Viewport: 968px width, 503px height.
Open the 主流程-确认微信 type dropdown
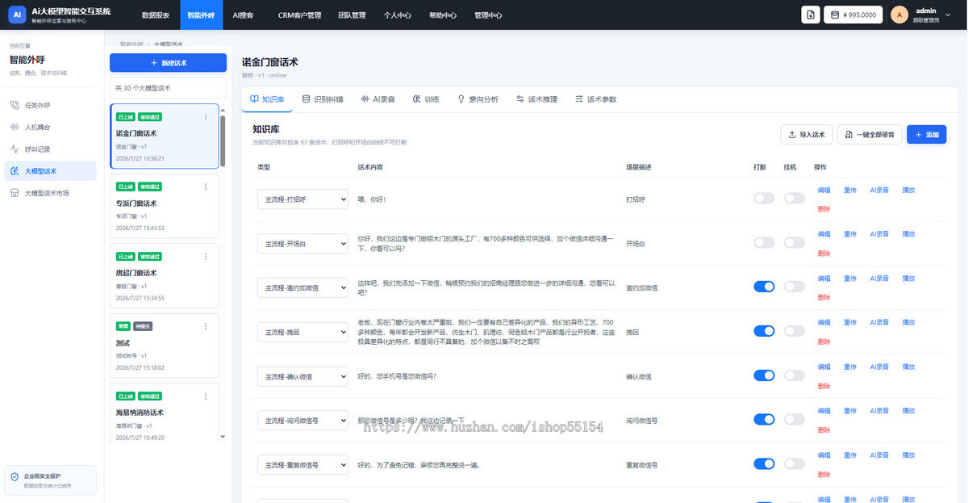click(302, 376)
